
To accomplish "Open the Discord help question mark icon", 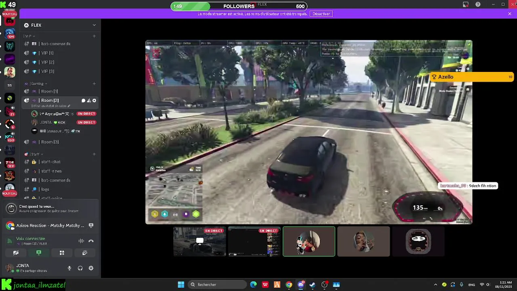I will (478, 4).
